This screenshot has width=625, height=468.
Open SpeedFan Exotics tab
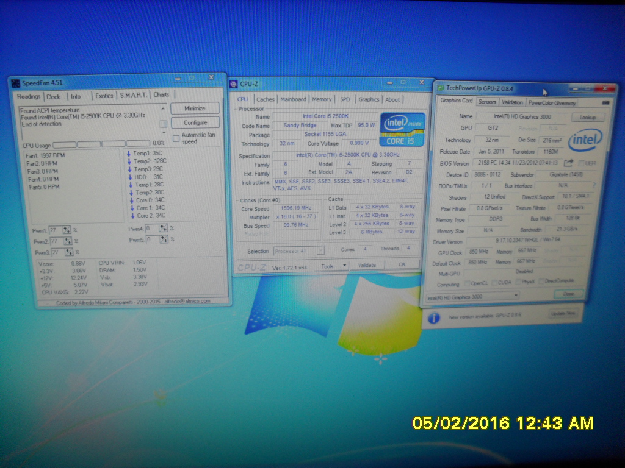(x=104, y=96)
